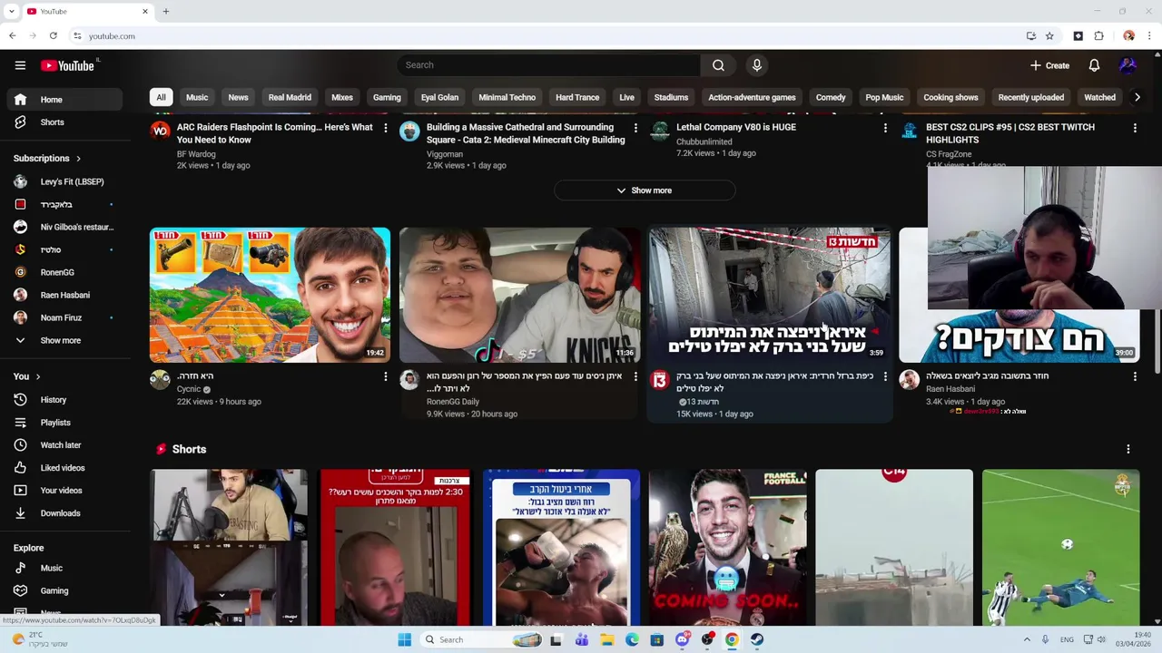Select the Minimal Techno filter chip
Viewport: 1162px width, 653px height.
(507, 97)
